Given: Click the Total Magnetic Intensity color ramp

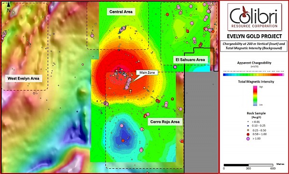Looking at the screenshot, I should coord(255,96).
